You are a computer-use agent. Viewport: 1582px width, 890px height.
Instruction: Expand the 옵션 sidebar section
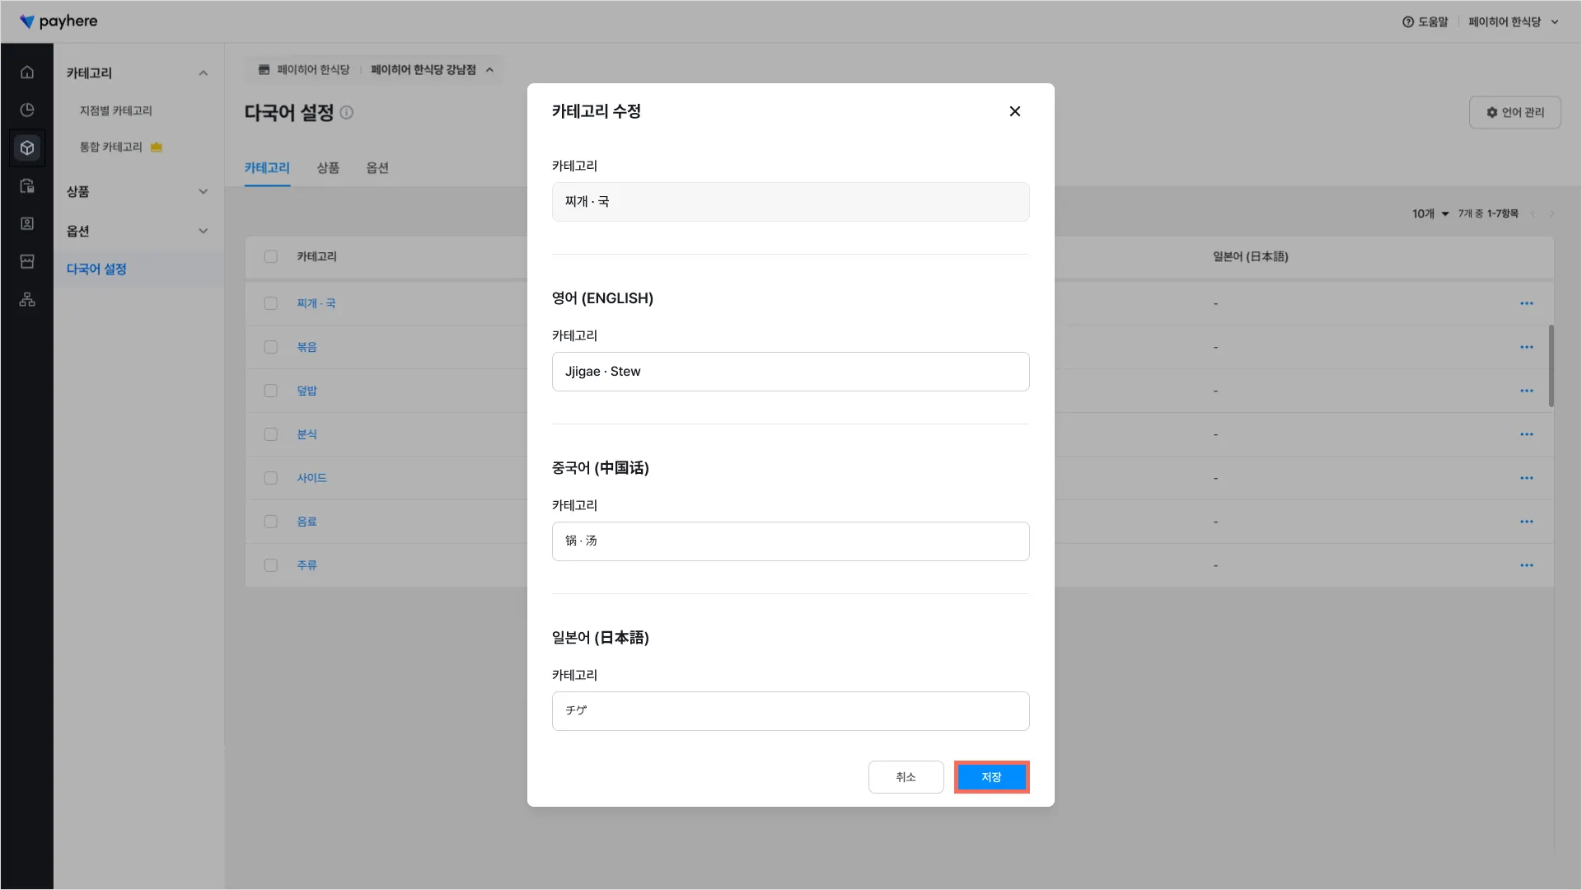(x=203, y=232)
